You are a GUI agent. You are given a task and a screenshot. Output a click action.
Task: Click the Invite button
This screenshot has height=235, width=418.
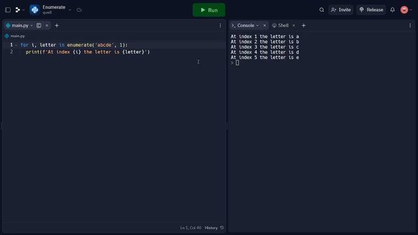pyautogui.click(x=341, y=10)
